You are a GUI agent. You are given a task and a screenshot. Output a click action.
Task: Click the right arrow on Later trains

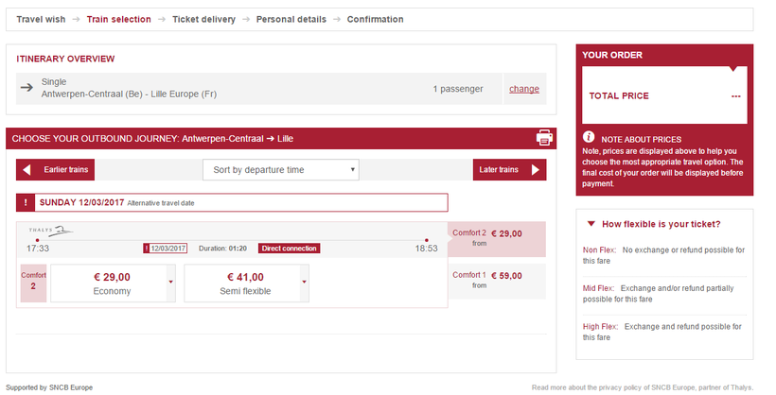coord(537,170)
